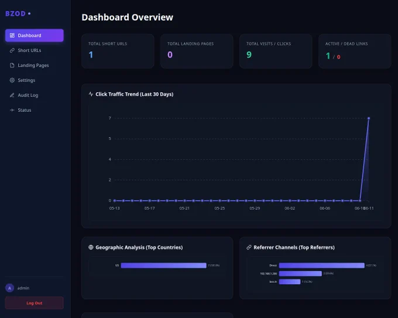Select the Total Visits / Clicks card

276,51
